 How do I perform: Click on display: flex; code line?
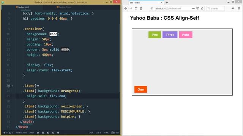point(40,65)
